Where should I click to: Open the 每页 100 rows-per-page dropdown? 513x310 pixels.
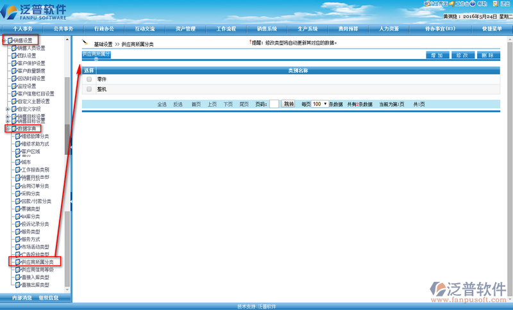point(319,104)
